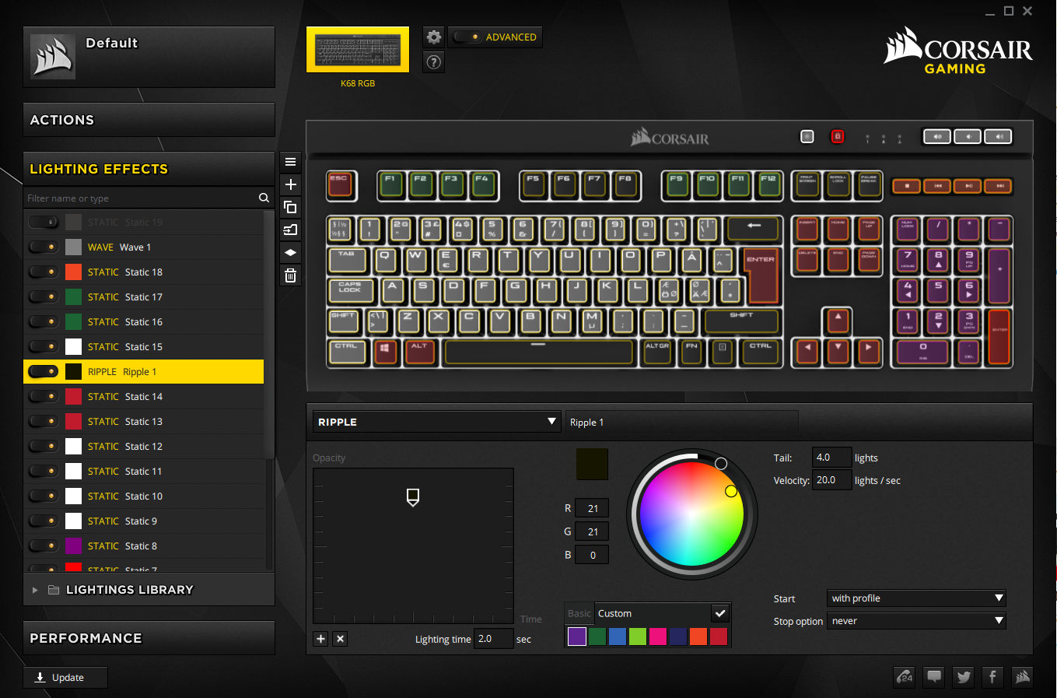Click the Facebook icon
The image size is (1057, 698).
click(x=992, y=677)
